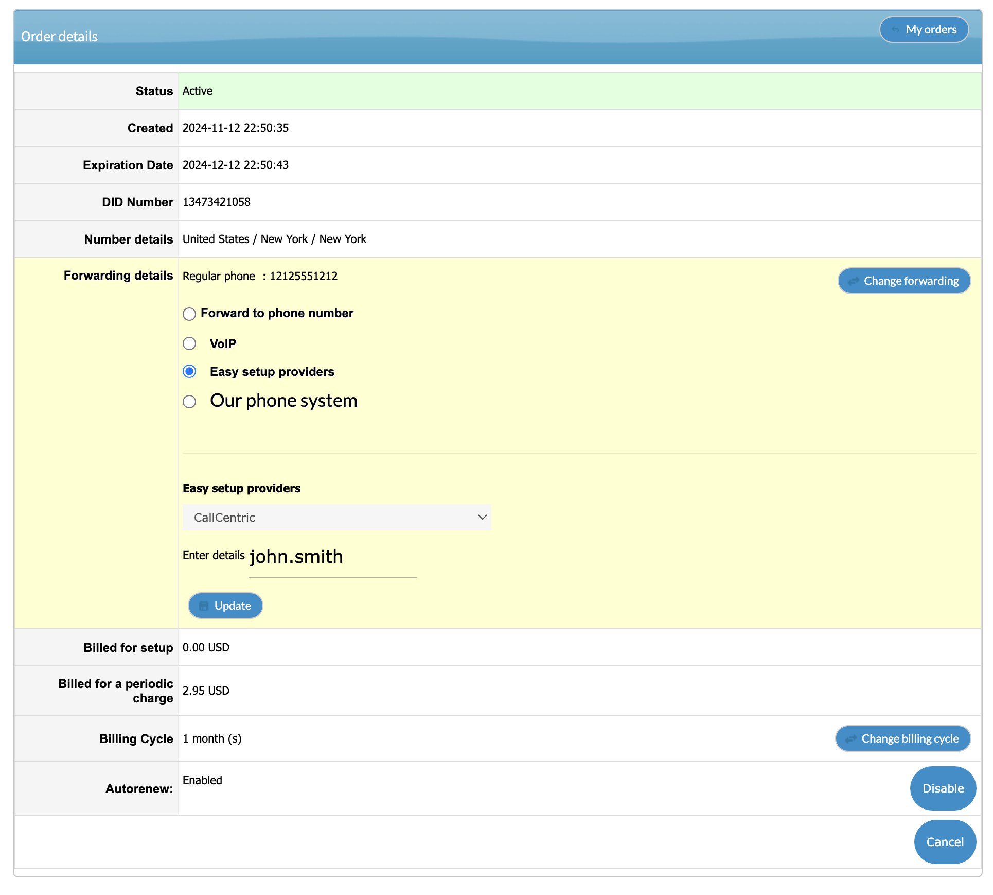
Task: Select Easy setup providers radio button
Action: [189, 372]
